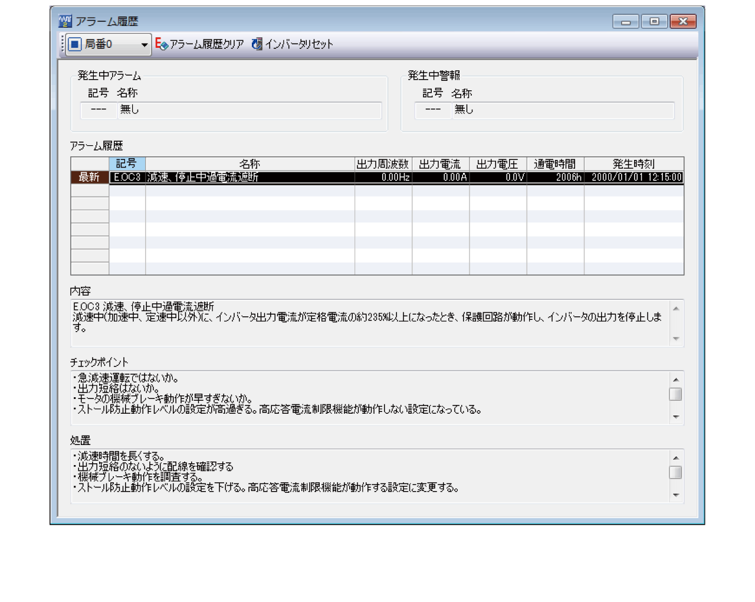The width and height of the screenshot is (755, 602).
Task: Click the Alarm History Clear icon (アラーム履歴クリア)
Action: pyautogui.click(x=162, y=44)
